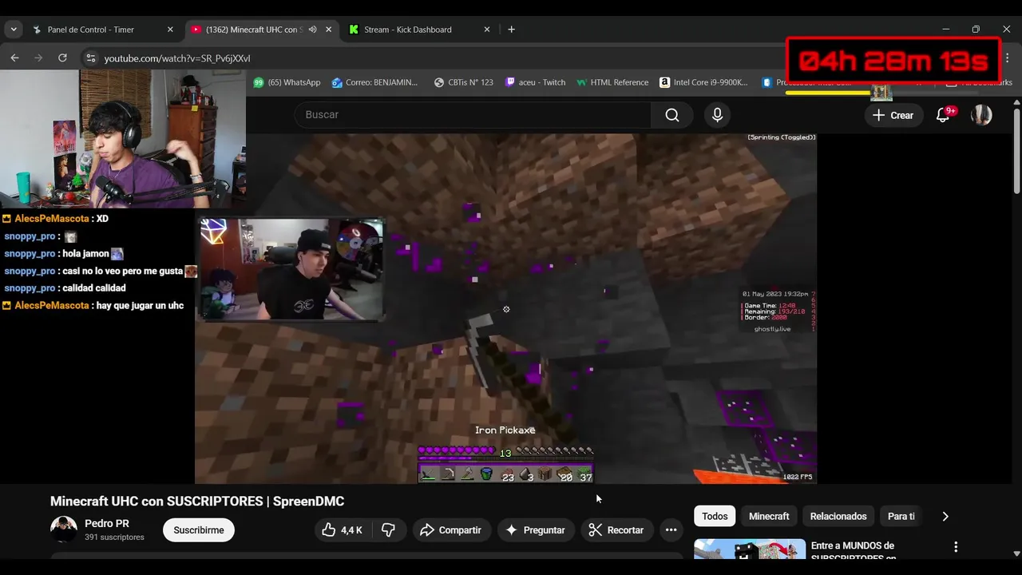The height and width of the screenshot is (575, 1022).
Task: Open the aceu - Twitch bookmark
Action: coord(535,82)
